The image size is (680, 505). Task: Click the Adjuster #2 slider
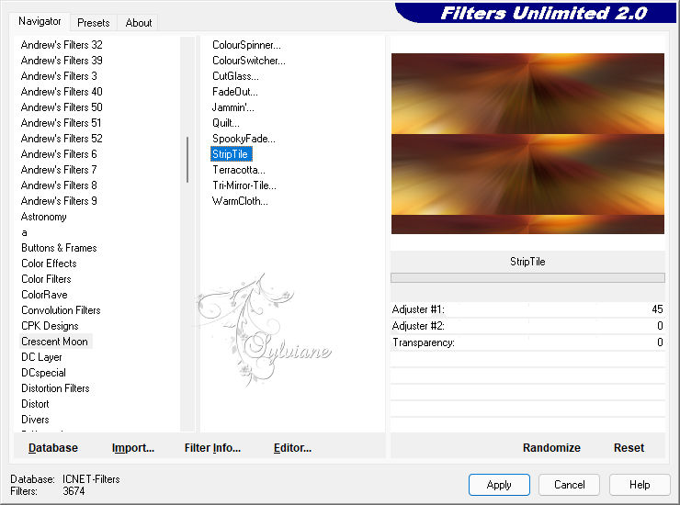[527, 326]
